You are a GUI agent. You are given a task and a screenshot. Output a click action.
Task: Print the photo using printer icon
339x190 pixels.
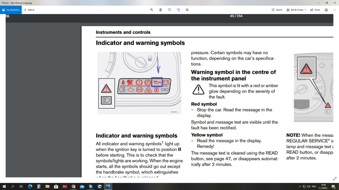click(x=326, y=10)
